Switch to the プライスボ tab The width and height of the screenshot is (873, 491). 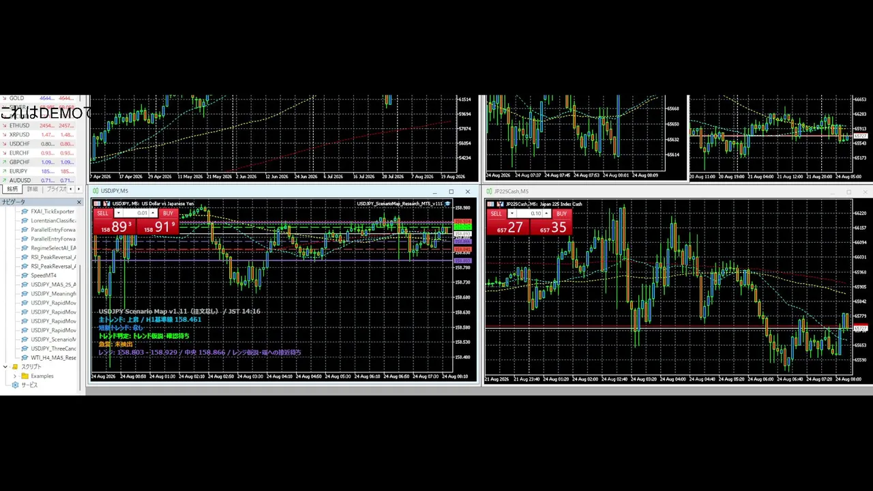pos(56,189)
